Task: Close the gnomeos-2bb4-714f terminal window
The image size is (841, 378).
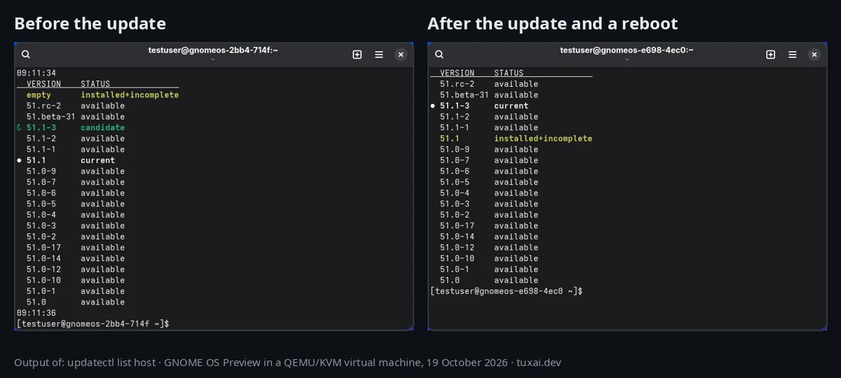Action: pos(401,55)
